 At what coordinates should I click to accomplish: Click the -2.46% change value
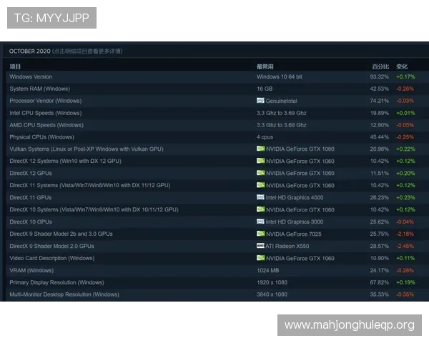click(x=405, y=246)
